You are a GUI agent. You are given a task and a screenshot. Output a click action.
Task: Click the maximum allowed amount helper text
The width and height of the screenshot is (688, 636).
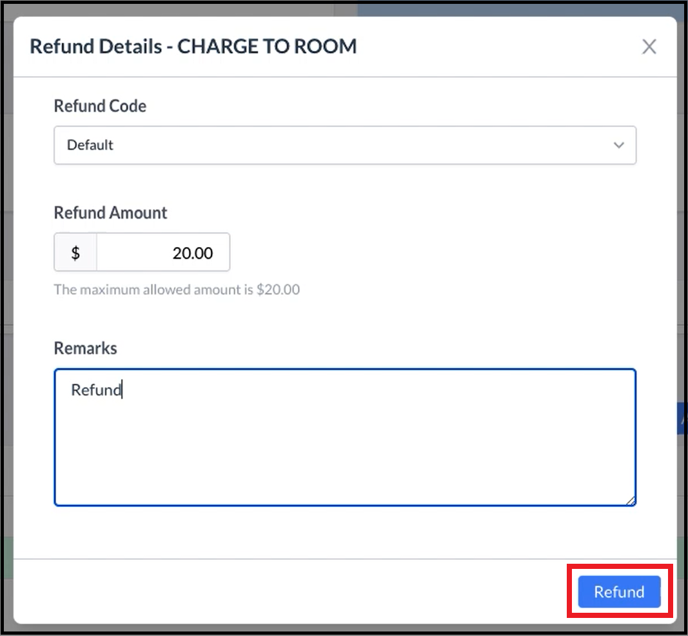click(177, 289)
